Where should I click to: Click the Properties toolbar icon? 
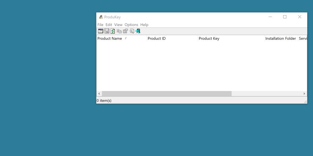(x=125, y=31)
